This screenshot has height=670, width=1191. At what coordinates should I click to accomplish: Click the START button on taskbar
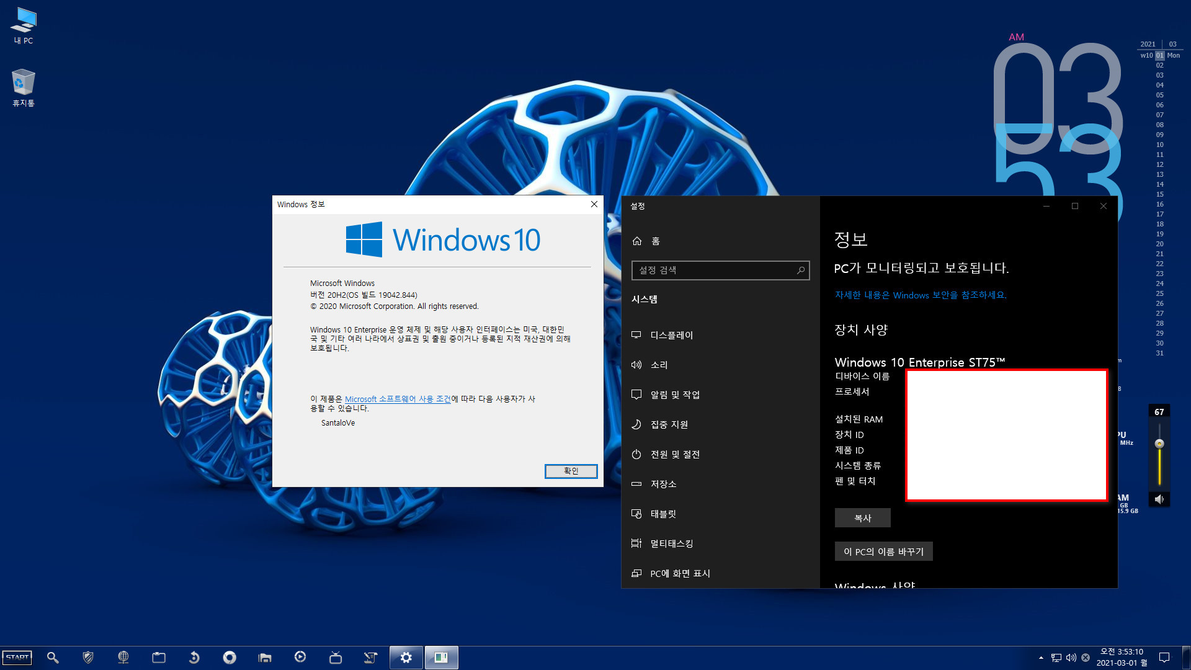17,658
